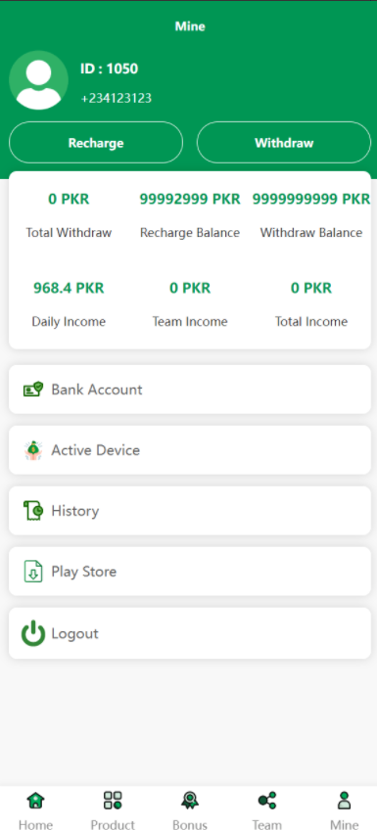Click the Active Device money bag icon

click(33, 450)
